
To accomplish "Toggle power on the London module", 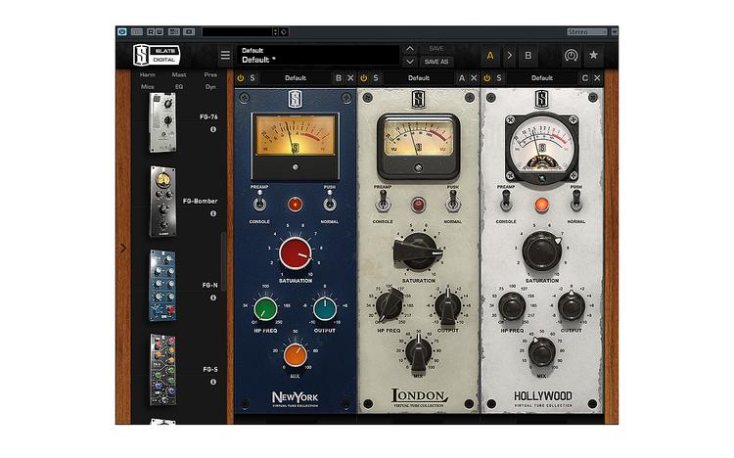I will [x=364, y=78].
